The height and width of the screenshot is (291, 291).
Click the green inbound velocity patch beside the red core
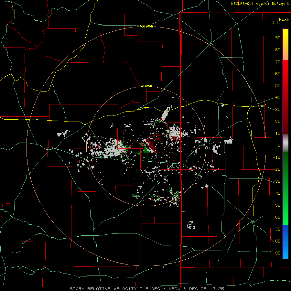[x=146, y=150]
